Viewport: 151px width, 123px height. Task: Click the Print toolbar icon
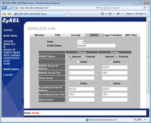click(x=118, y=14)
